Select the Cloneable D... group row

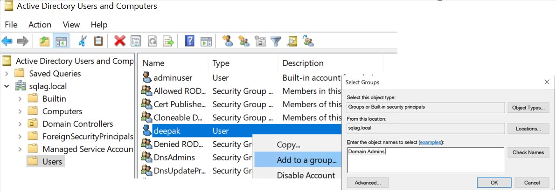tap(241, 117)
